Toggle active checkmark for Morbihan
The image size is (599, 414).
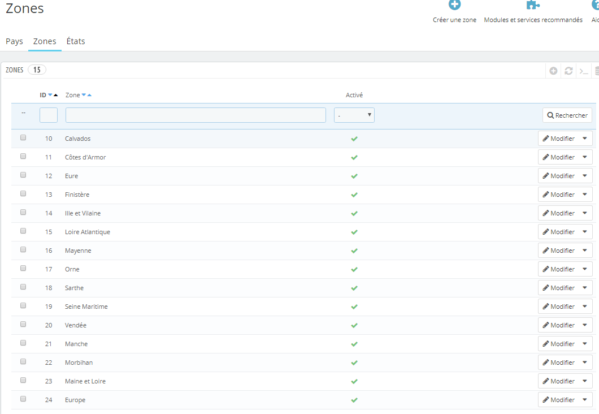pos(354,363)
